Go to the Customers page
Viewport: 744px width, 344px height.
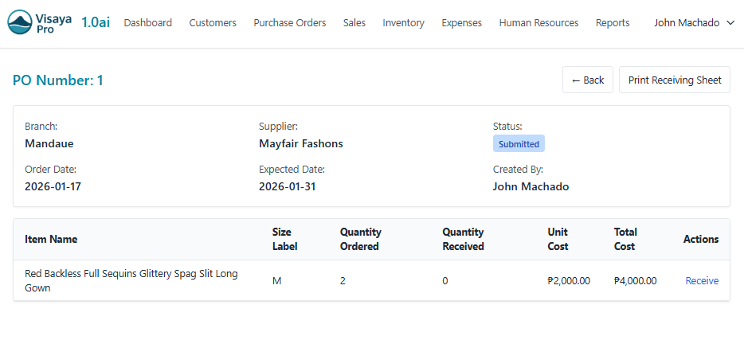pyautogui.click(x=213, y=23)
